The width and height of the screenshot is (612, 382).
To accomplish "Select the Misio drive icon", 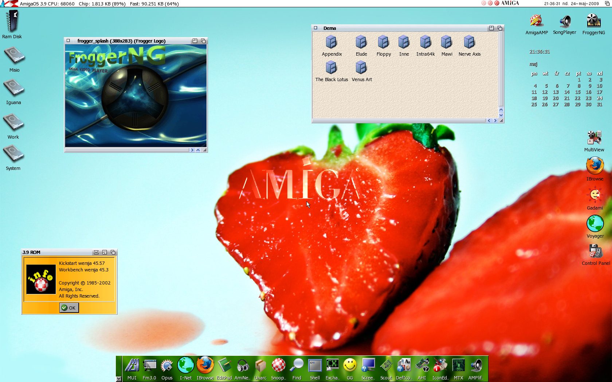I will (x=14, y=59).
